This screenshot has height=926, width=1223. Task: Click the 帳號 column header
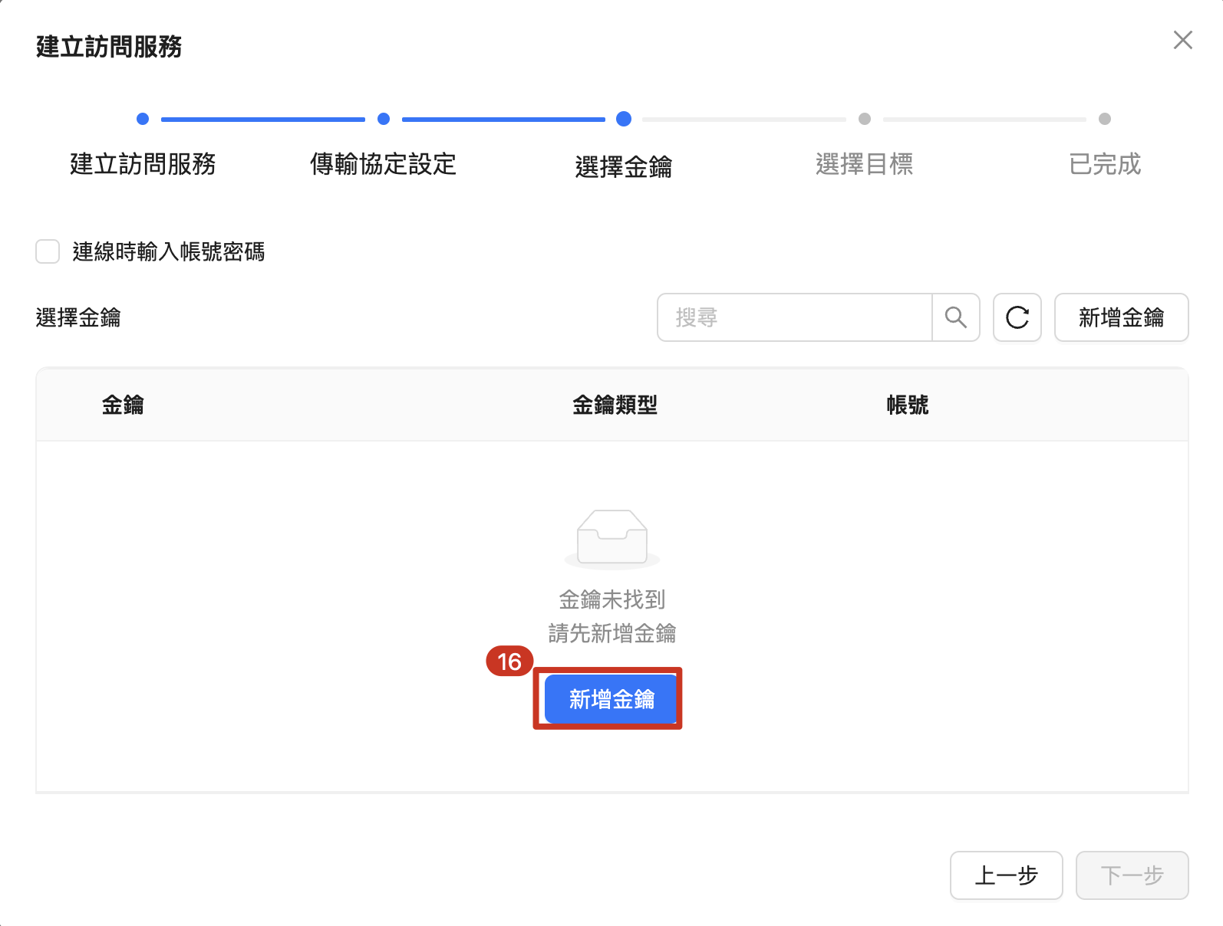(x=907, y=405)
